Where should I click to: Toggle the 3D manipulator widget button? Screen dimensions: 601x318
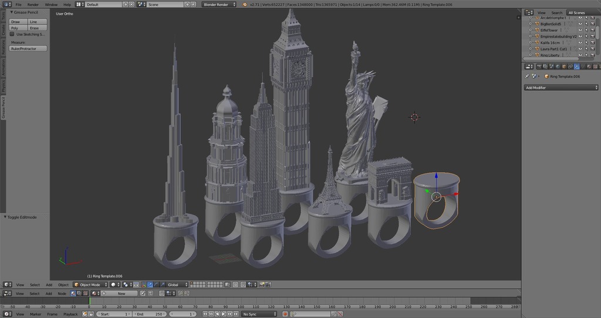tap(144, 285)
